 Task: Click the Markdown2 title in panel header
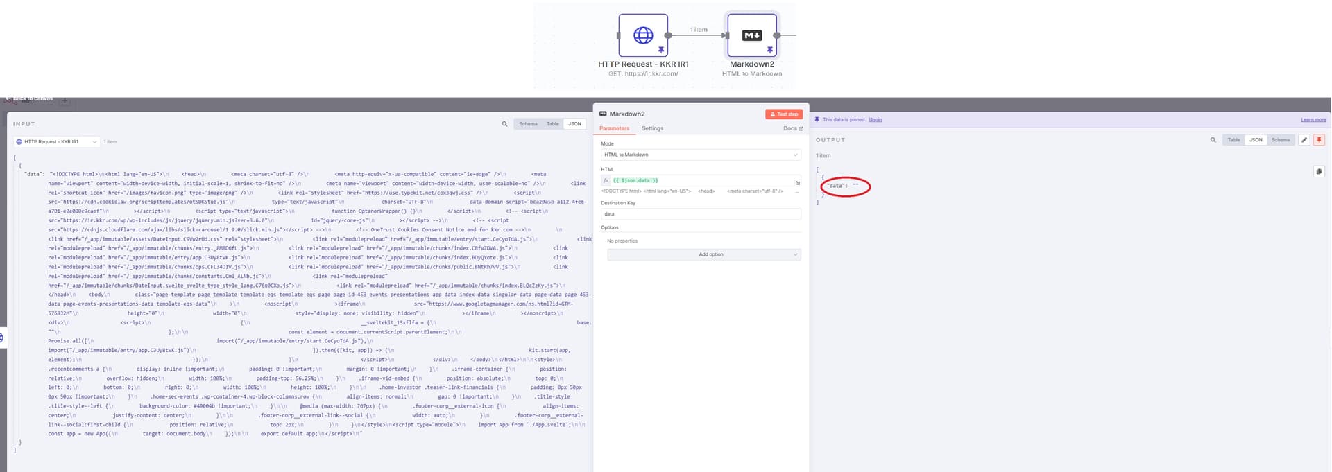pyautogui.click(x=627, y=114)
